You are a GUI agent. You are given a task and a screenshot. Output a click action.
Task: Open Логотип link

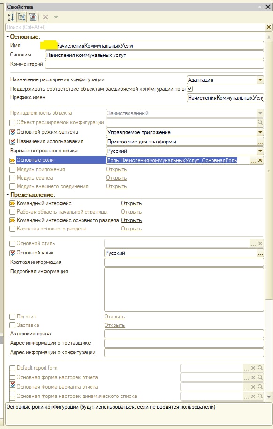[114, 317]
